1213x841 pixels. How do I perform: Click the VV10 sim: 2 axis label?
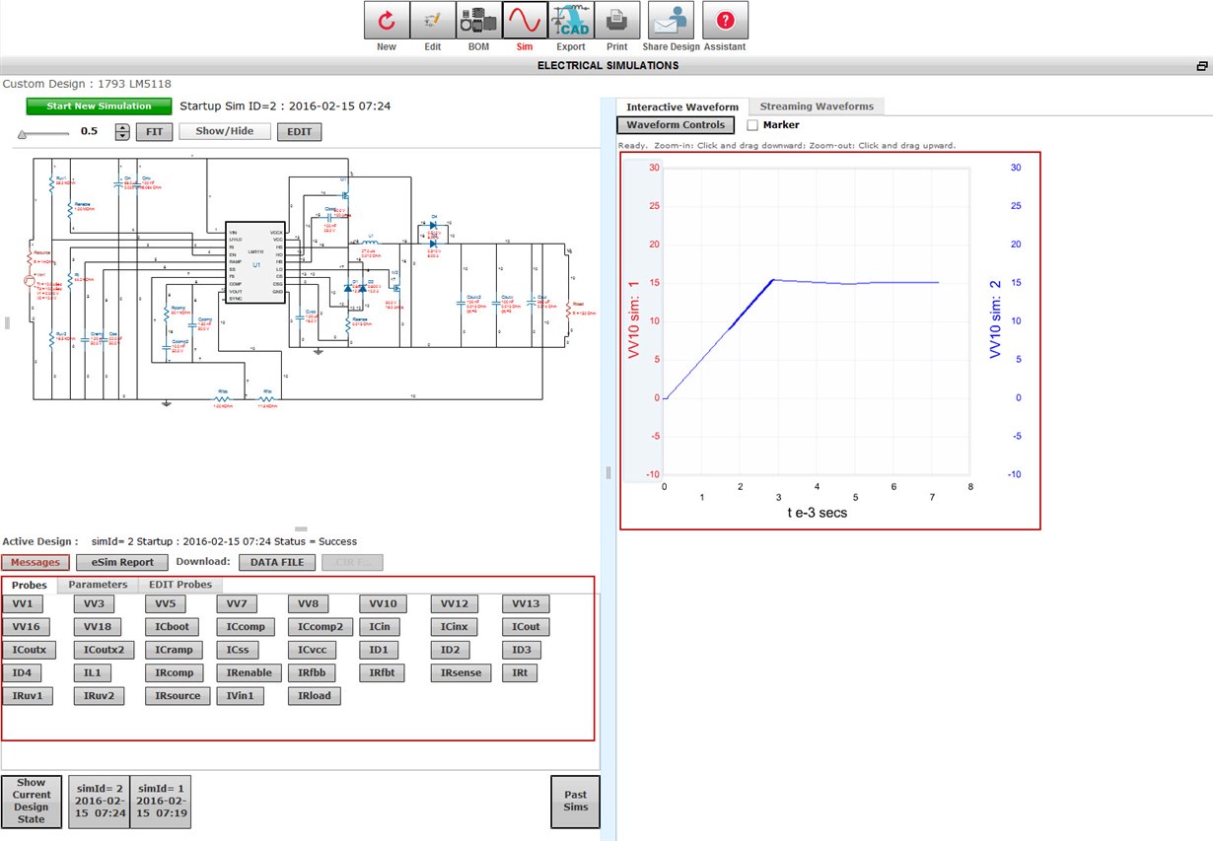996,318
